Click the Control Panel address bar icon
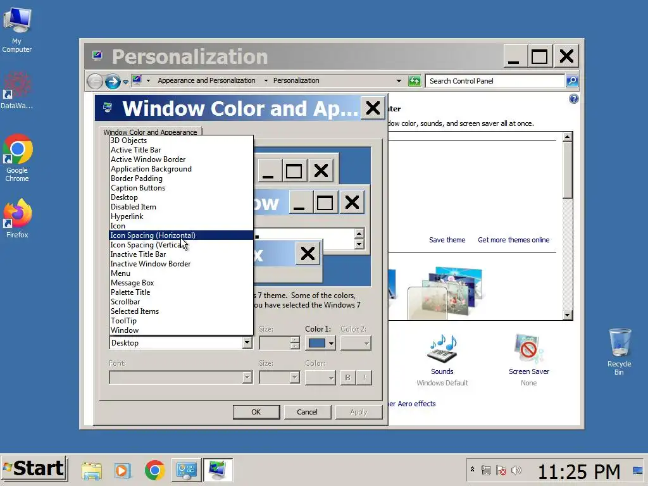Image resolution: width=648 pixels, height=486 pixels. [137, 80]
